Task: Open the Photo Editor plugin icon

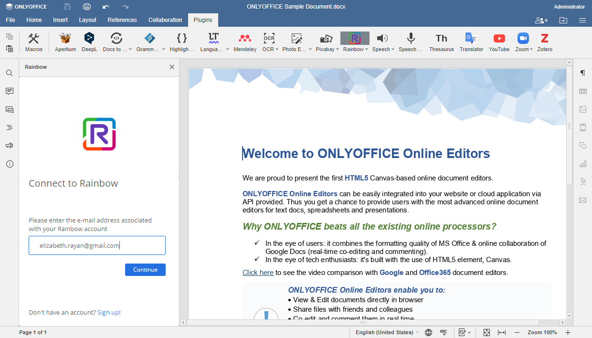Action: pyautogui.click(x=296, y=39)
